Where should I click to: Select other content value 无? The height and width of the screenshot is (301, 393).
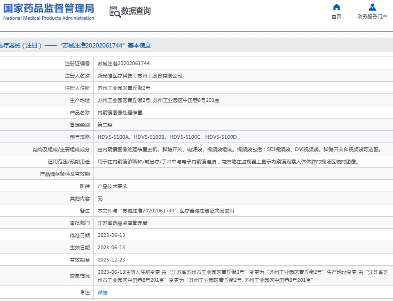[x=100, y=199]
